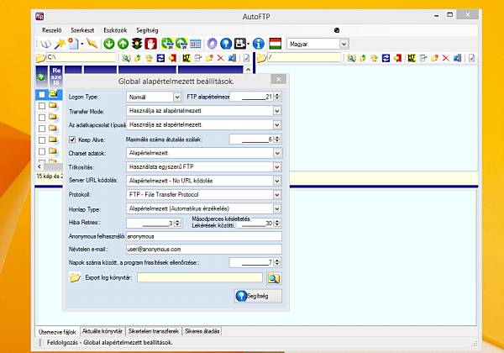Click the Hungarian flag icon
This screenshot has width=504, height=353.
pos(274,43)
